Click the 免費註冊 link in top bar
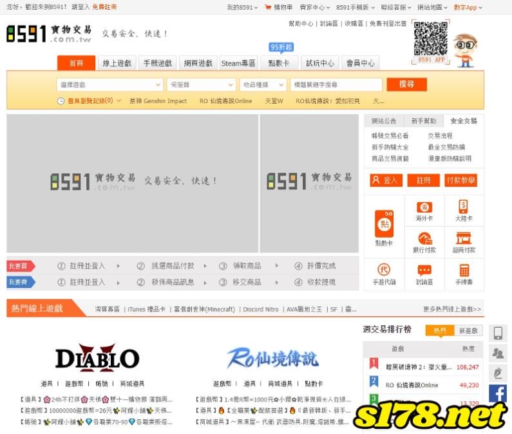This screenshot has width=512, height=434. [x=104, y=7]
